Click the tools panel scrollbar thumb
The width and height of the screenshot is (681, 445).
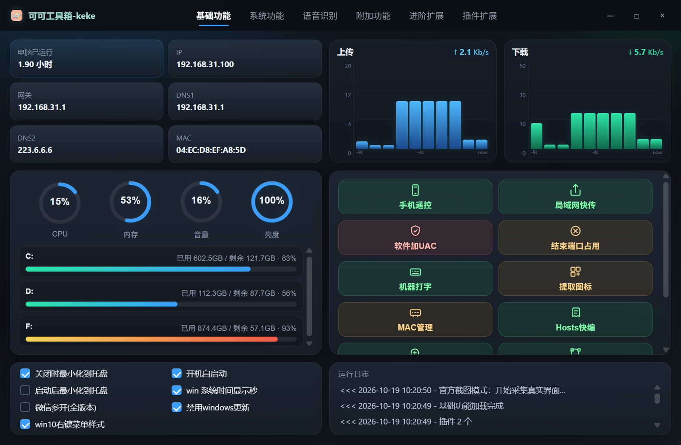[x=666, y=240]
